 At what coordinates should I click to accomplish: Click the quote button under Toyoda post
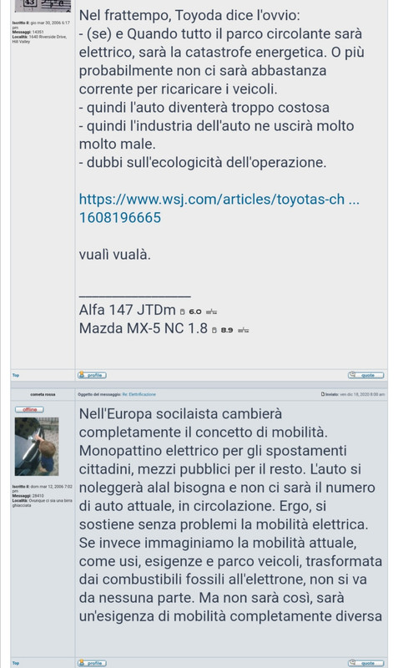tap(365, 375)
